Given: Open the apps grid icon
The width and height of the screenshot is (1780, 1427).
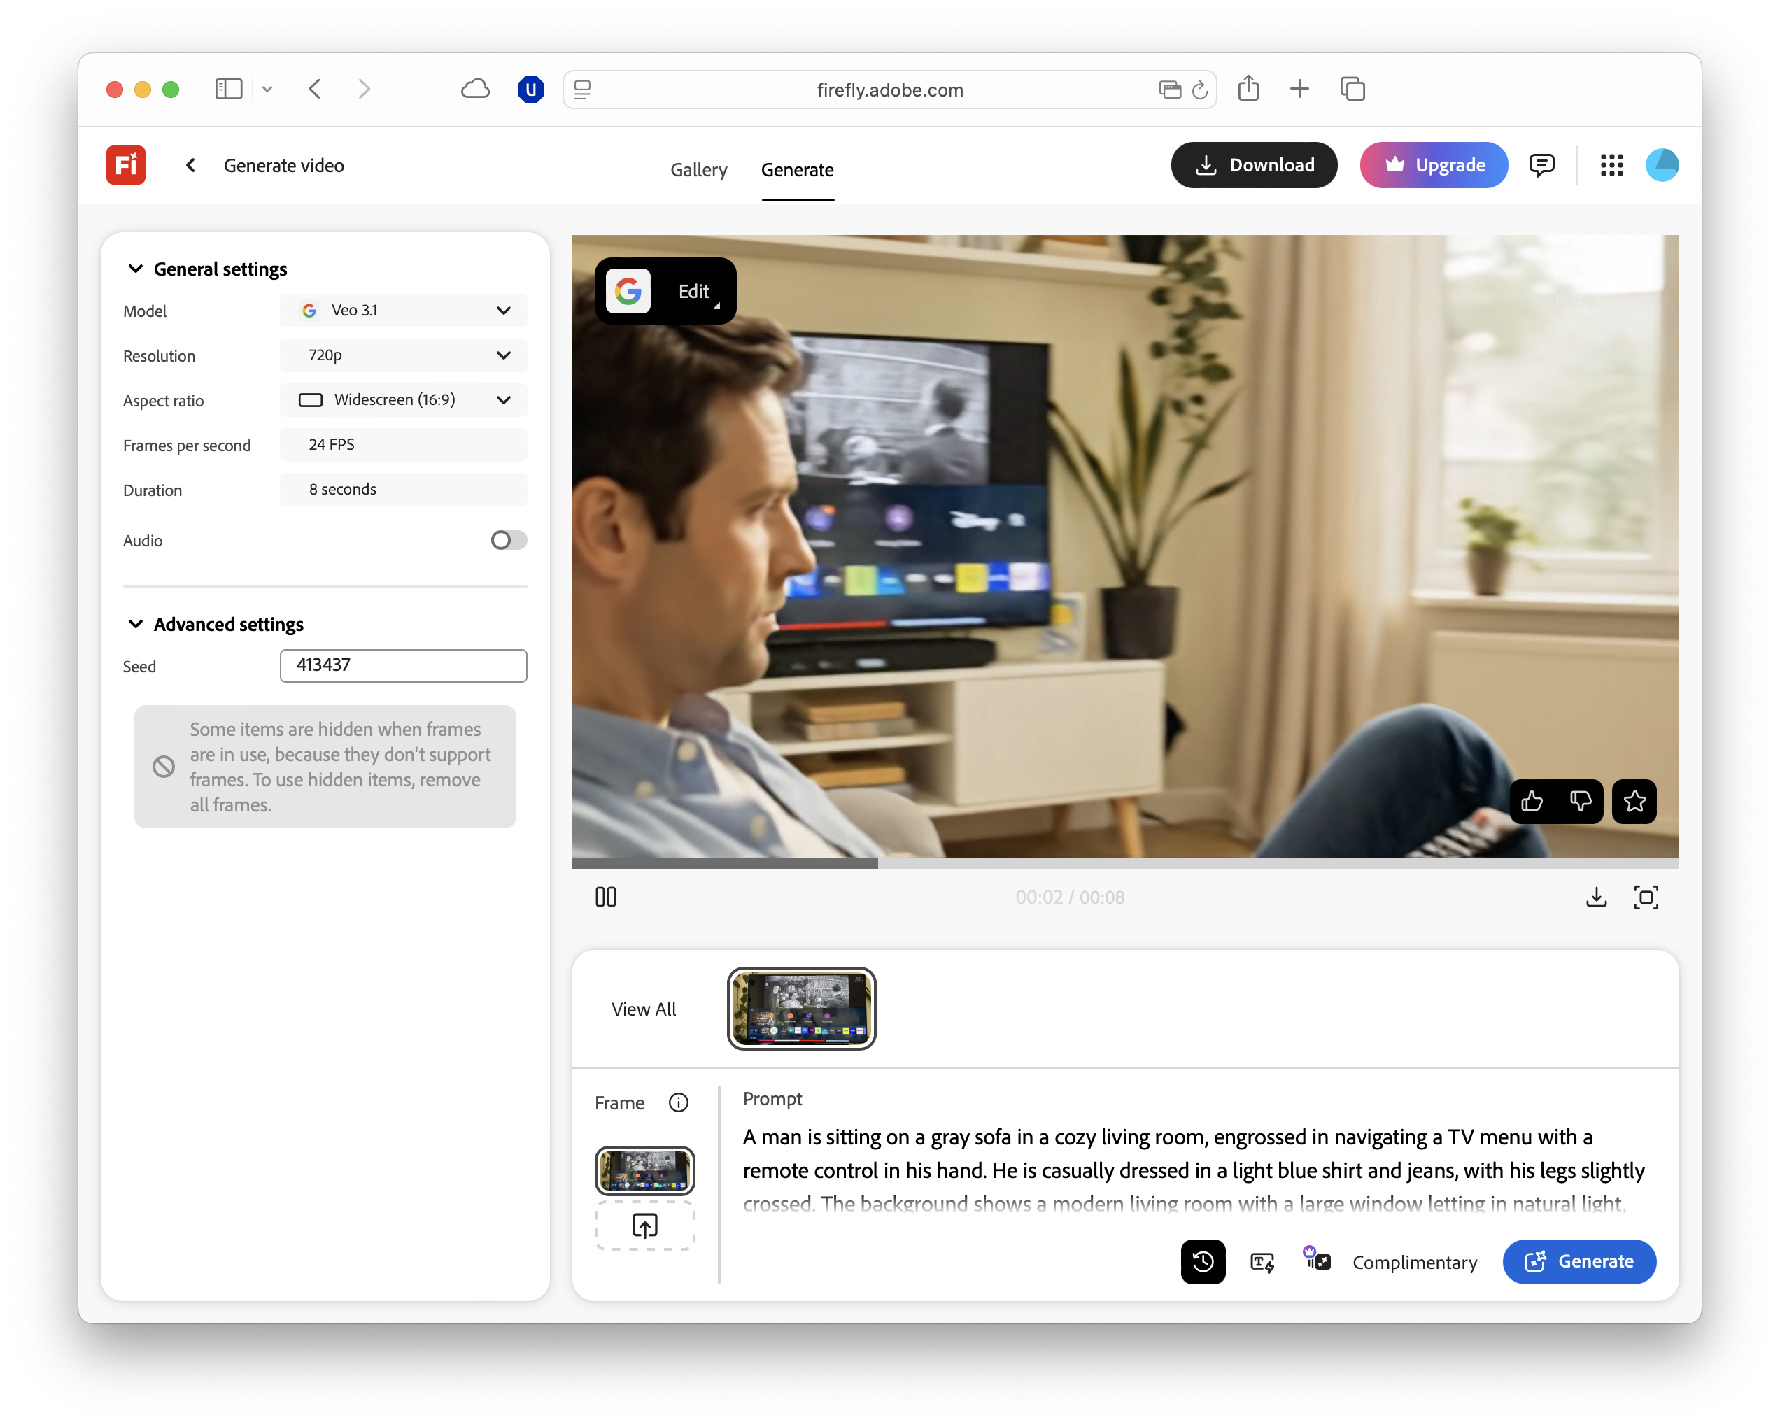Looking at the screenshot, I should (1611, 165).
